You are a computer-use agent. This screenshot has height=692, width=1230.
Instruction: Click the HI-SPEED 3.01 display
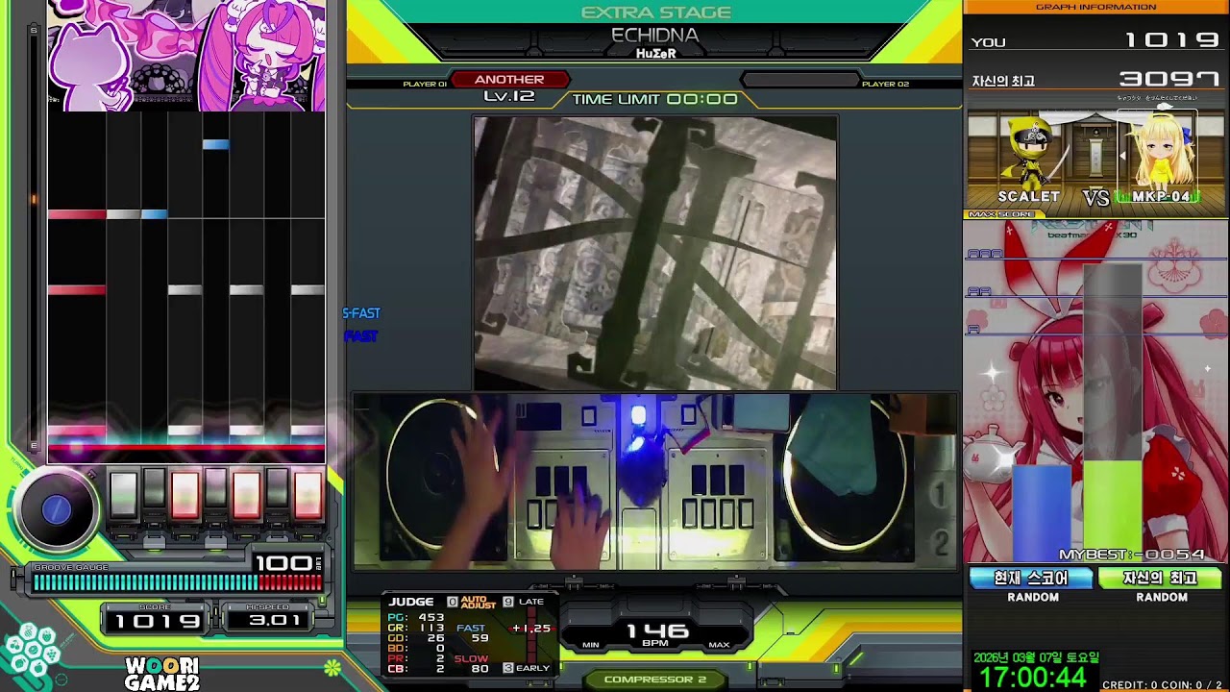tap(276, 621)
